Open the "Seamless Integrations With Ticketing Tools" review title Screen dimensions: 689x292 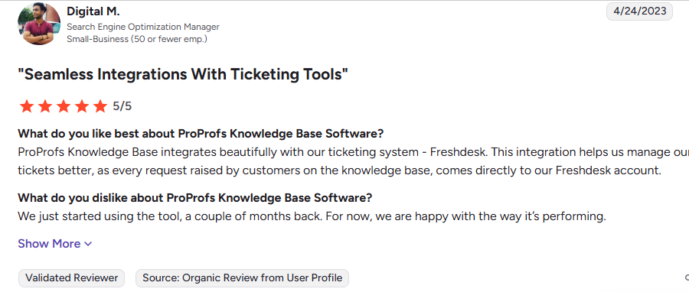tap(183, 74)
